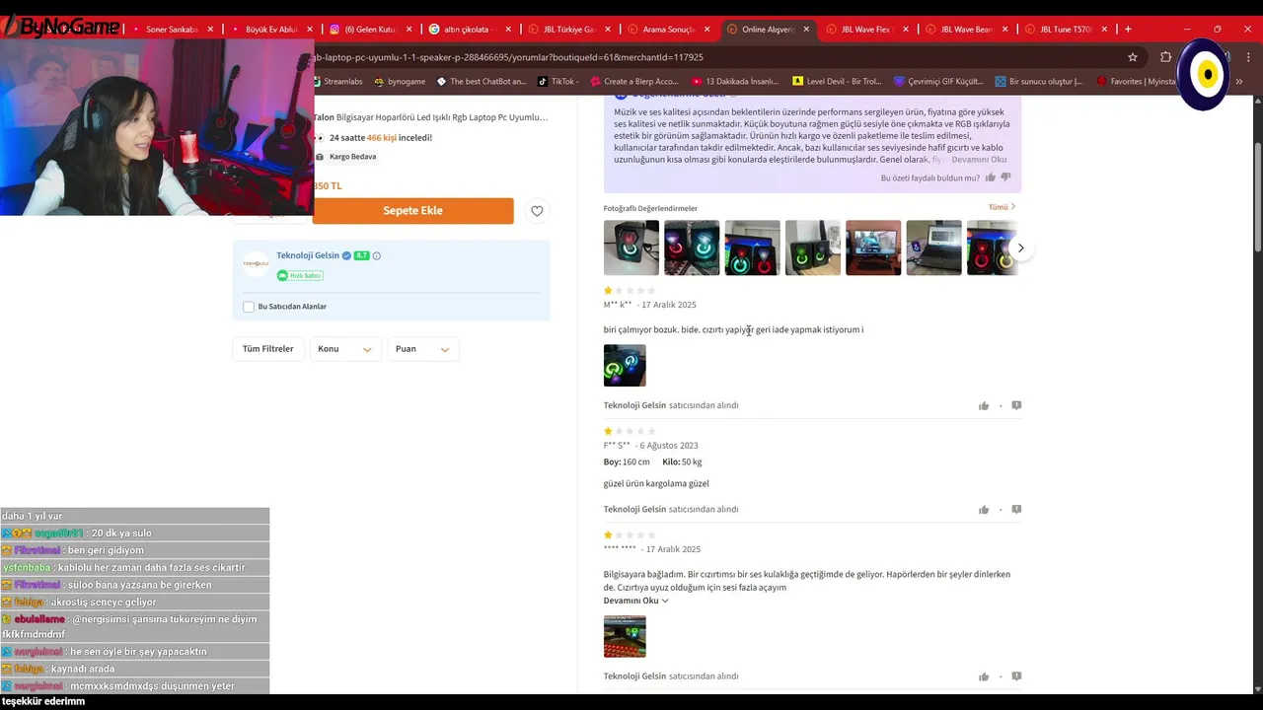Viewport: 1263px width, 710px height.
Task: Open Teknoloji Gelsin seller page
Action: pyautogui.click(x=308, y=255)
